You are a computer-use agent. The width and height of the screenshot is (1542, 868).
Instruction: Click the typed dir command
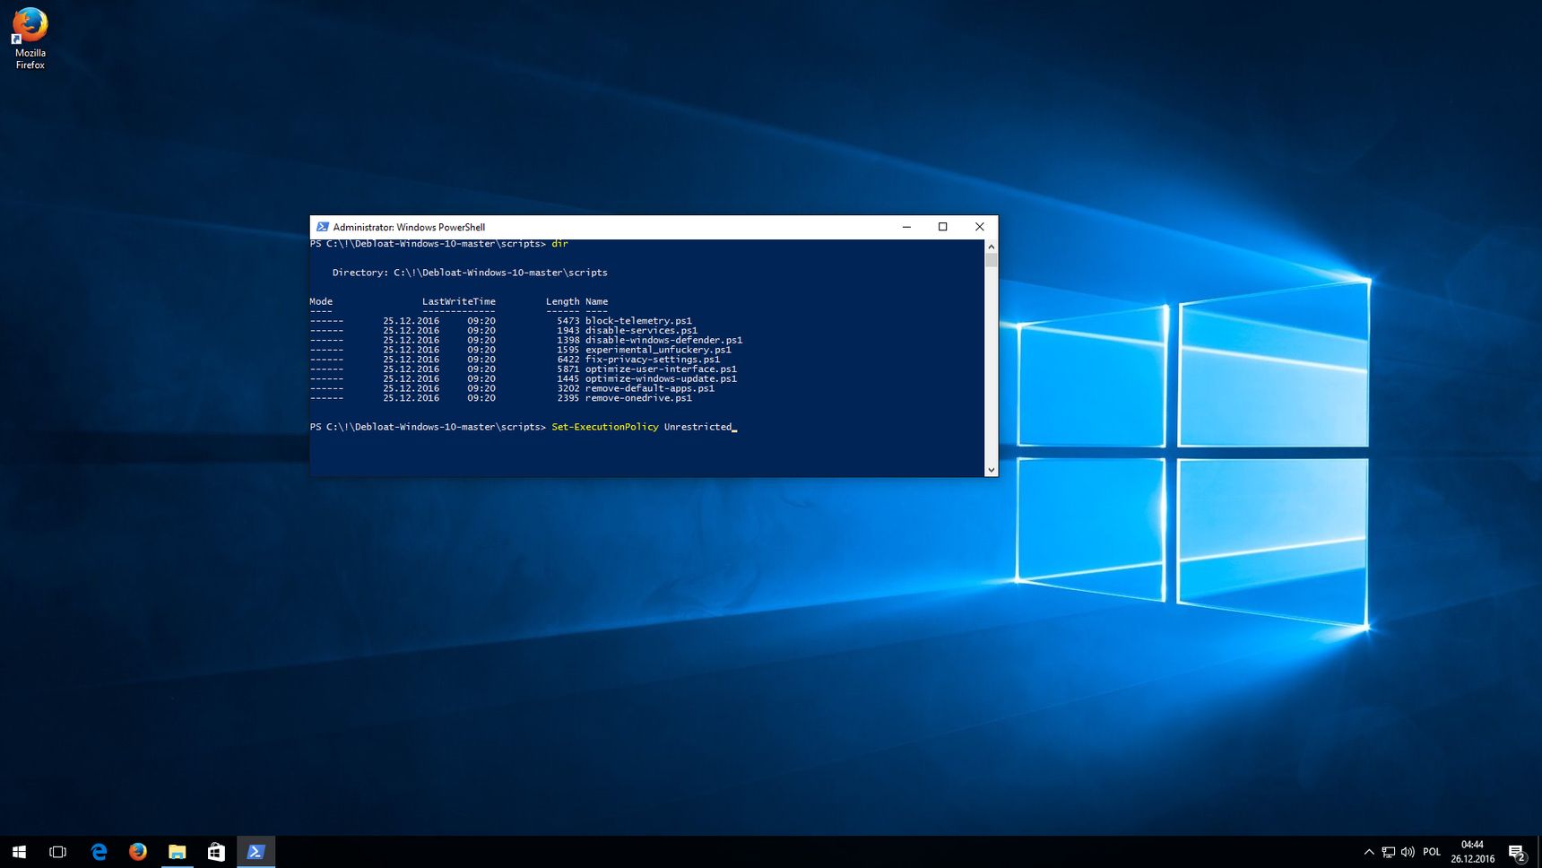pyautogui.click(x=559, y=244)
